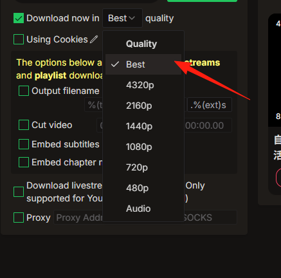
Task: Enable the Output filename checkbox
Action: tap(24, 91)
